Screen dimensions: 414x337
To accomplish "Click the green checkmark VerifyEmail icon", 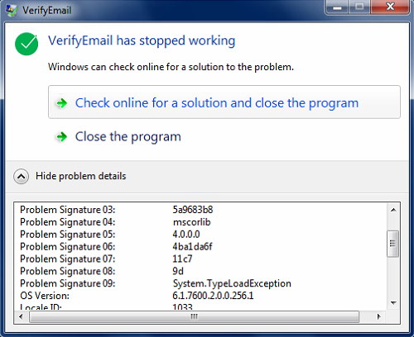I will [26, 44].
